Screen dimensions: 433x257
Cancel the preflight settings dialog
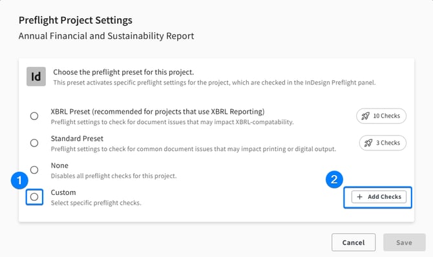[x=354, y=242]
